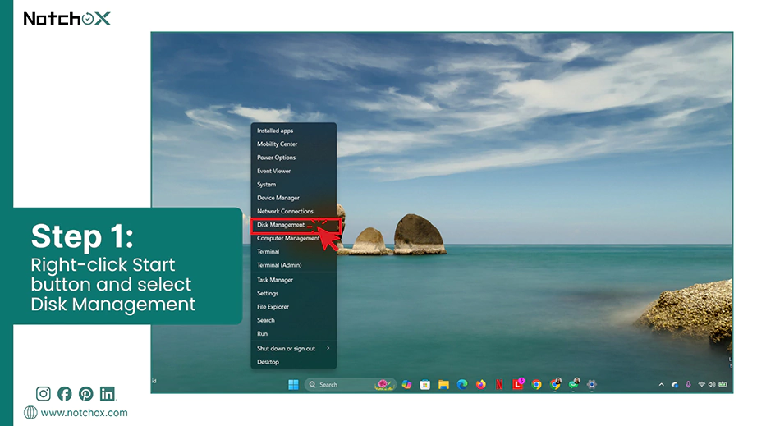This screenshot has height=426, width=757.
Task: Click the taskbar Search box
Action: pos(351,385)
